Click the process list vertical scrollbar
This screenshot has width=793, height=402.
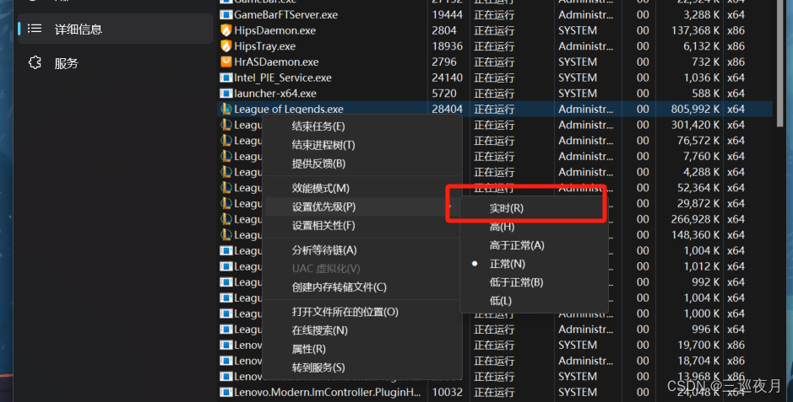[778, 63]
